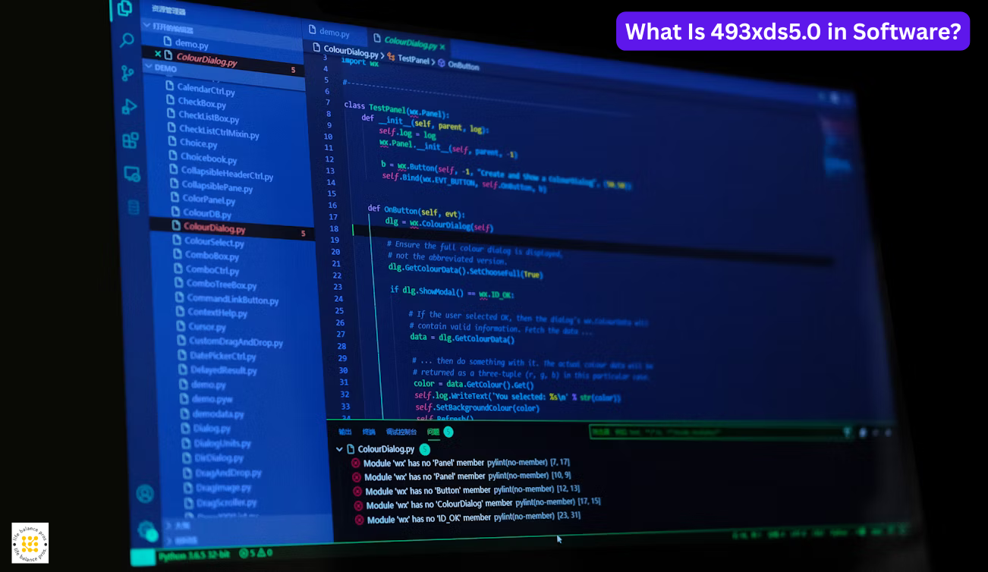The image size is (988, 572).
Task: Open ColorPanel.py in the file tree
Action: [x=209, y=200]
